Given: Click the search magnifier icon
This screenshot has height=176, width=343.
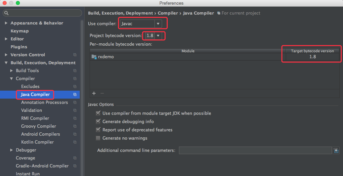Looking at the screenshot, I should click(7, 13).
